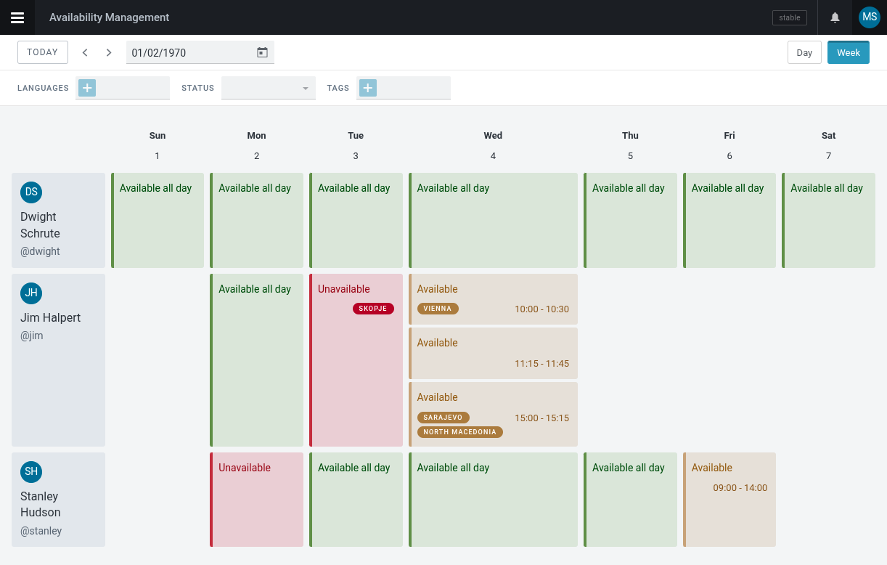
Task: Open Jim's 11:15 - 11:45 availability slot
Action: coord(493,353)
